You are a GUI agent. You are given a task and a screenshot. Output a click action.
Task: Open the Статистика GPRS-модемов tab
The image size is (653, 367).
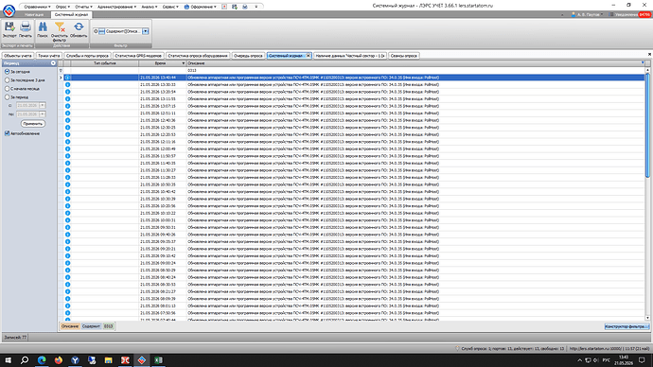click(138, 56)
